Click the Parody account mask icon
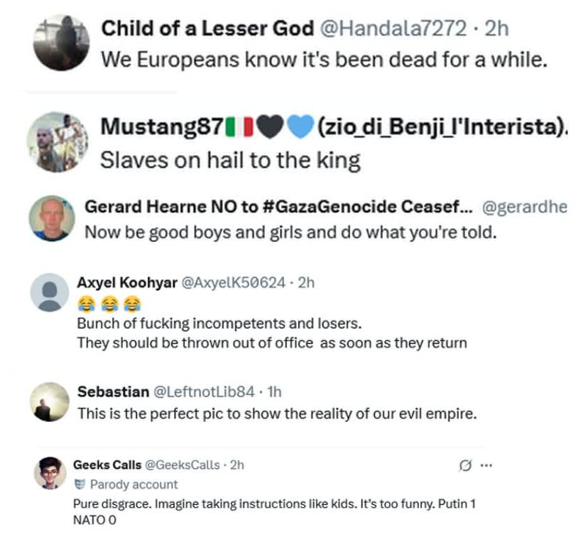This screenshot has width=588, height=554. click(80, 484)
